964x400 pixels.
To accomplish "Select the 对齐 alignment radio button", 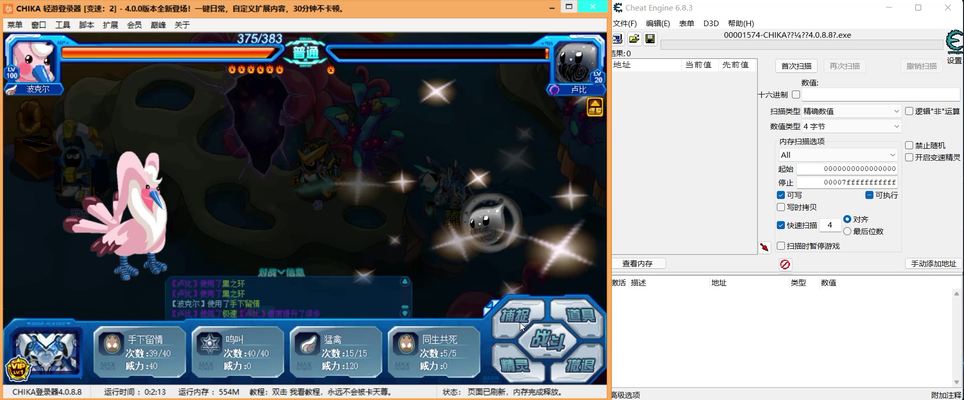I will tap(847, 219).
